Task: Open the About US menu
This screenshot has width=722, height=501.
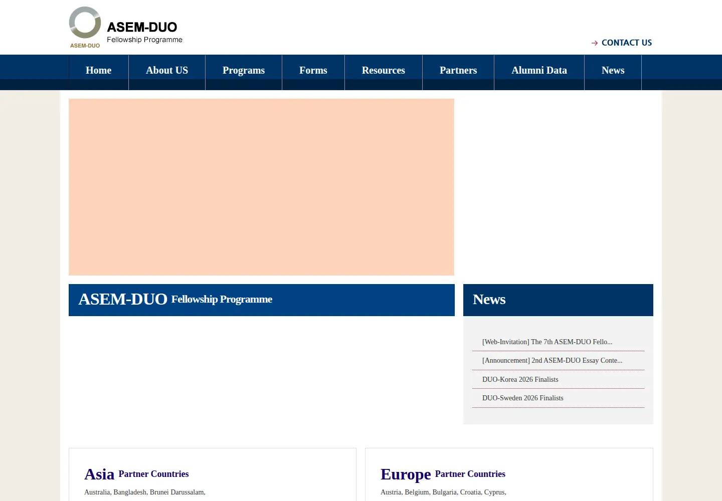Action: coord(167,71)
